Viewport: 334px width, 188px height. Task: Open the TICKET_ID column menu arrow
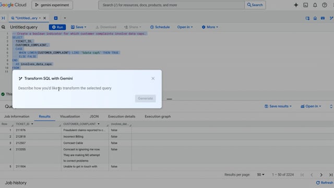32,124
